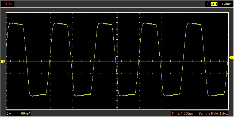This screenshot has height=117, width=234.
Task: Click the horizontal trigger position marker at top center
Action: pos(117,13)
